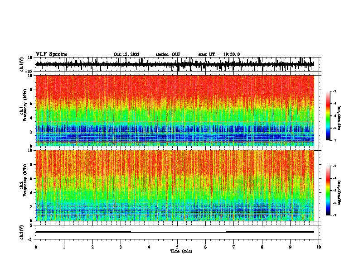This screenshot has width=359, height=277.
Task: Click the "8" kHz tick on ch.1 spectrogram axis
Action: coord(32,90)
